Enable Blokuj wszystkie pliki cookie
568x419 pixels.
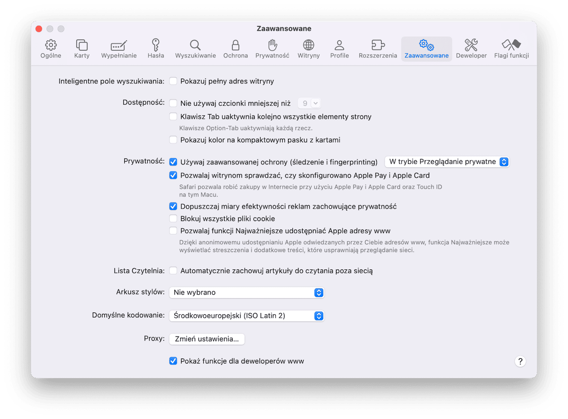[173, 218]
